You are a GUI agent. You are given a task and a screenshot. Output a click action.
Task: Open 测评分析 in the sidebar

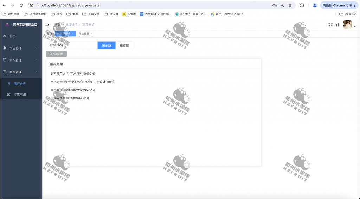(20, 84)
